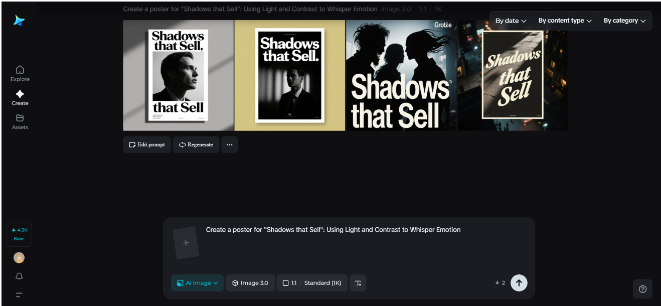Image resolution: width=661 pixels, height=306 pixels.
Task: Open the text tool icon in prompt bar
Action: click(x=358, y=283)
